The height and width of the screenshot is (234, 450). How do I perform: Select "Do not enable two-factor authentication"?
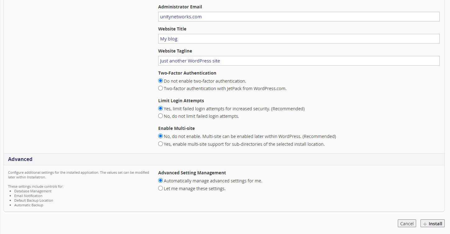coord(160,81)
